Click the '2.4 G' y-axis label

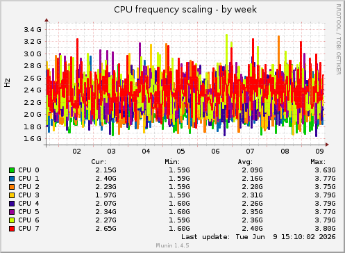click(33, 90)
